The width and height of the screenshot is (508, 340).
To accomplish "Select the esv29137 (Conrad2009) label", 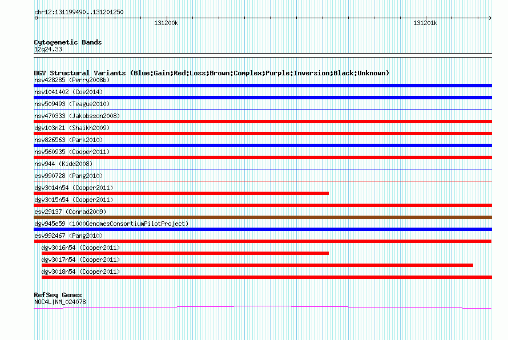I will pyautogui.click(x=70, y=212).
